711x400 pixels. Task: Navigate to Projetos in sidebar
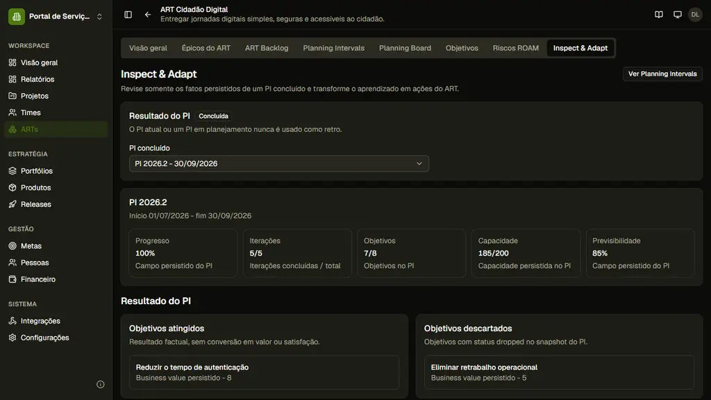coord(56,96)
